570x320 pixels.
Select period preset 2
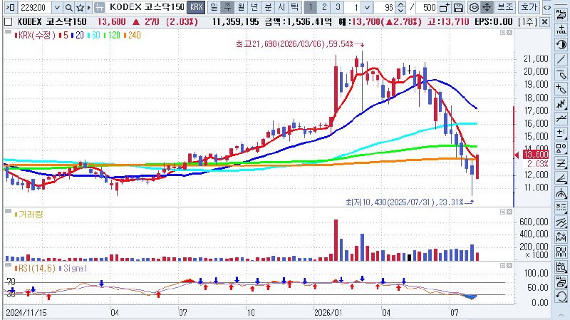pyautogui.click(x=324, y=7)
